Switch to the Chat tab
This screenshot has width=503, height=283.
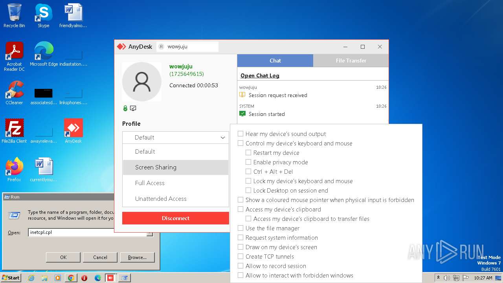pos(275,61)
